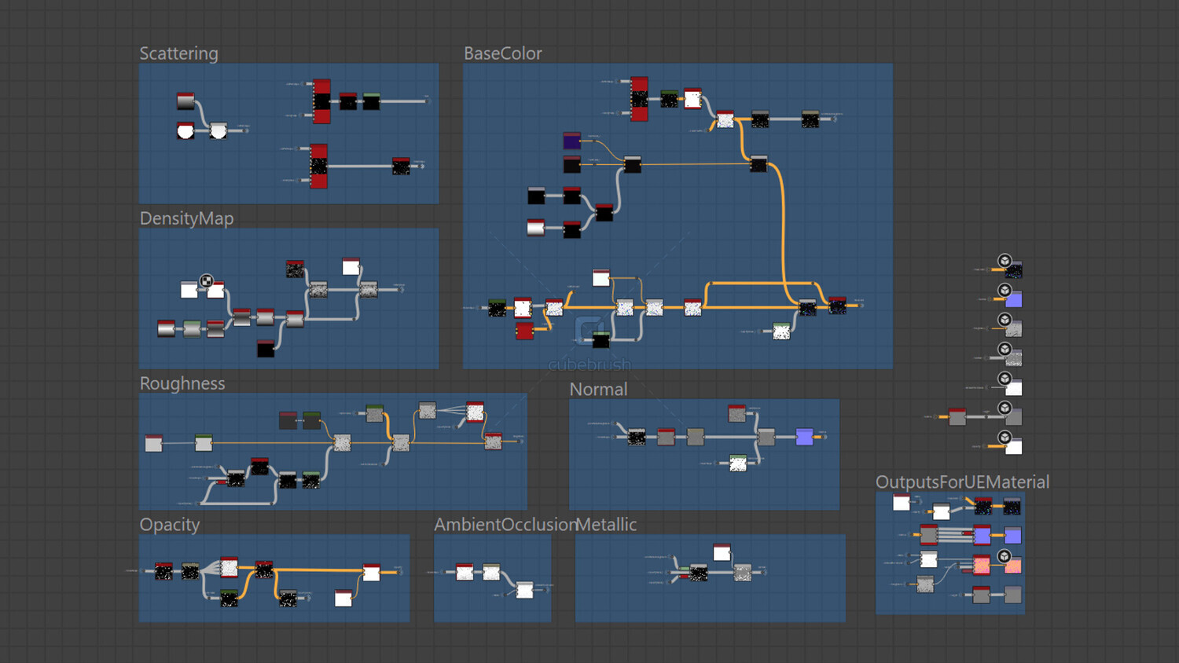Select the Opacity frame title

click(170, 525)
